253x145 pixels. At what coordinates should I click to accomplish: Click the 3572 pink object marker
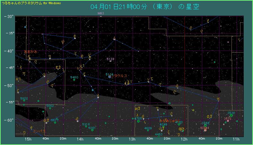click(x=228, y=121)
